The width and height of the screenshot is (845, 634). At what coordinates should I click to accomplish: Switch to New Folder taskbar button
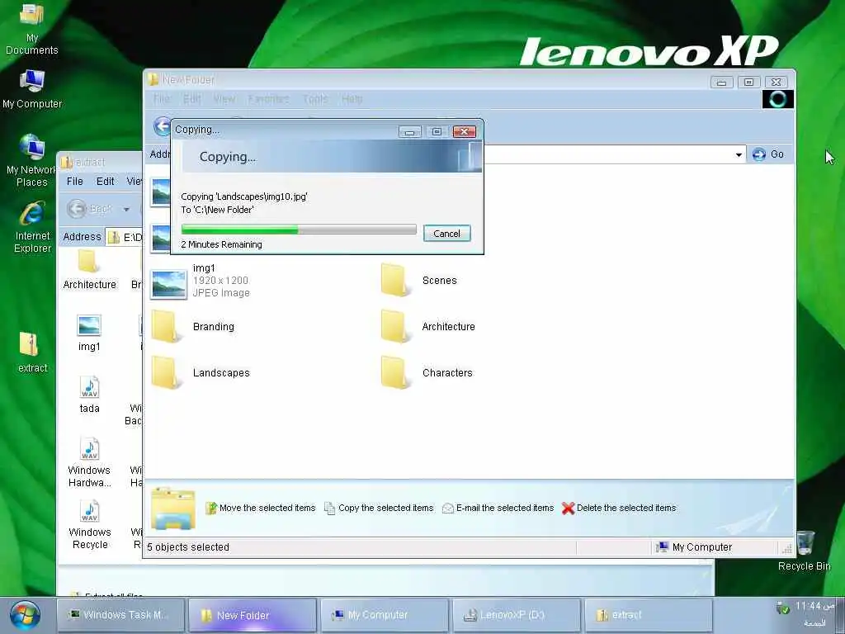pos(253,614)
